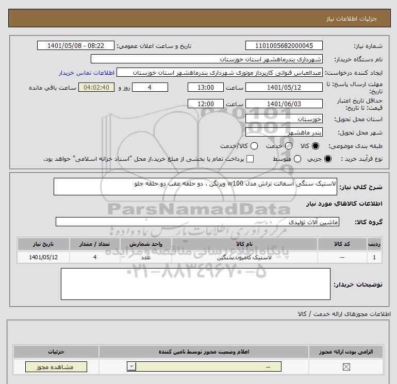Click the countdown timer 04:02:40 field

click(x=96, y=87)
